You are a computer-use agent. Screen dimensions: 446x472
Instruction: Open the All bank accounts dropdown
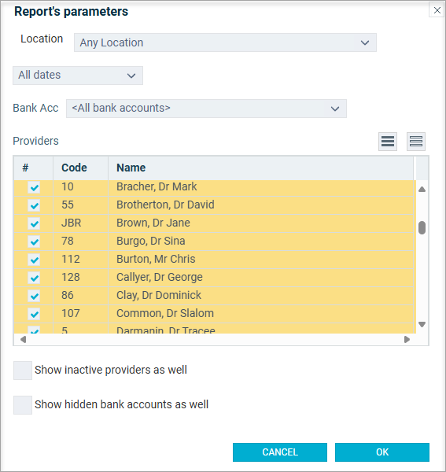pos(206,109)
